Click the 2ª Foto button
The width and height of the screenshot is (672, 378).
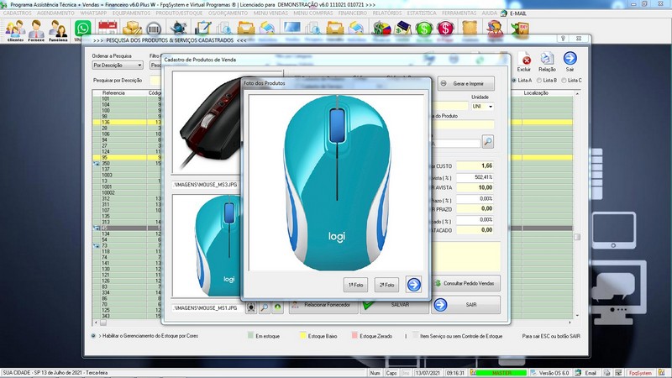[x=386, y=285]
